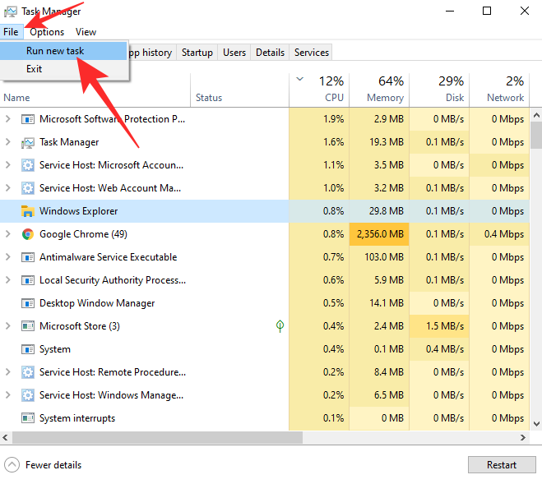Viewport: 542px width, 484px height.
Task: Choose Exit in the File menu
Action: (x=34, y=69)
